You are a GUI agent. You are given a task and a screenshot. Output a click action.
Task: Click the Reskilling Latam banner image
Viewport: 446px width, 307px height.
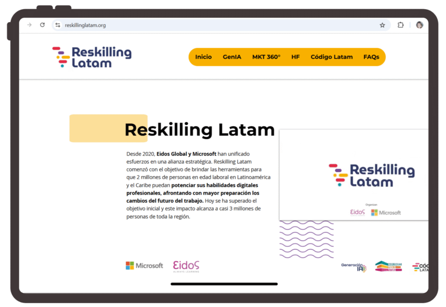point(354,175)
